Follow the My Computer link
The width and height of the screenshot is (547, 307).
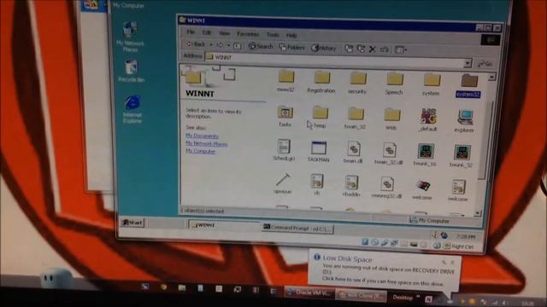pyautogui.click(x=200, y=151)
